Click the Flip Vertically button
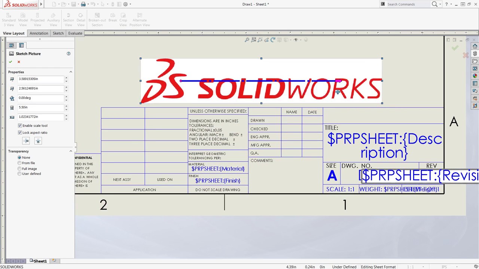 (x=38, y=141)
